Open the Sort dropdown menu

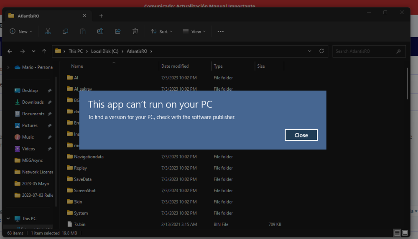click(x=161, y=31)
